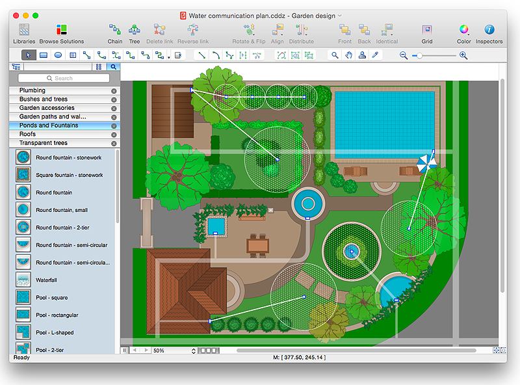Switch to library tree view
Image resolution: width=520 pixels, height=385 pixels.
point(16,67)
